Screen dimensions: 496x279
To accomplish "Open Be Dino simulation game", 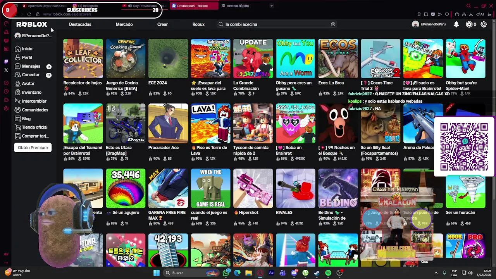I will coord(338,188).
